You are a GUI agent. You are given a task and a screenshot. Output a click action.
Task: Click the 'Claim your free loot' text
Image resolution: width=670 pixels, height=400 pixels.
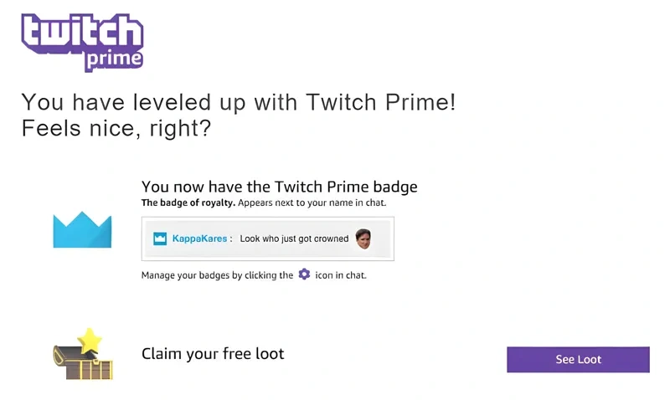click(213, 354)
